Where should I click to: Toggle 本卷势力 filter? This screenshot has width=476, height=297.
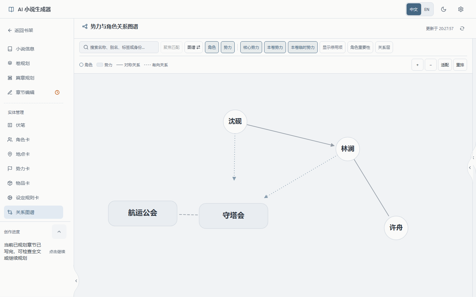(275, 47)
